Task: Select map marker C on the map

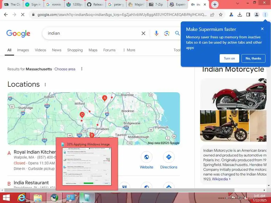Action: 82,115
